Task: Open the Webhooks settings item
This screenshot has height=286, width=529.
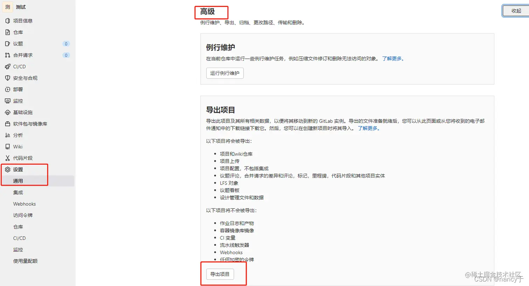Action: (24, 204)
